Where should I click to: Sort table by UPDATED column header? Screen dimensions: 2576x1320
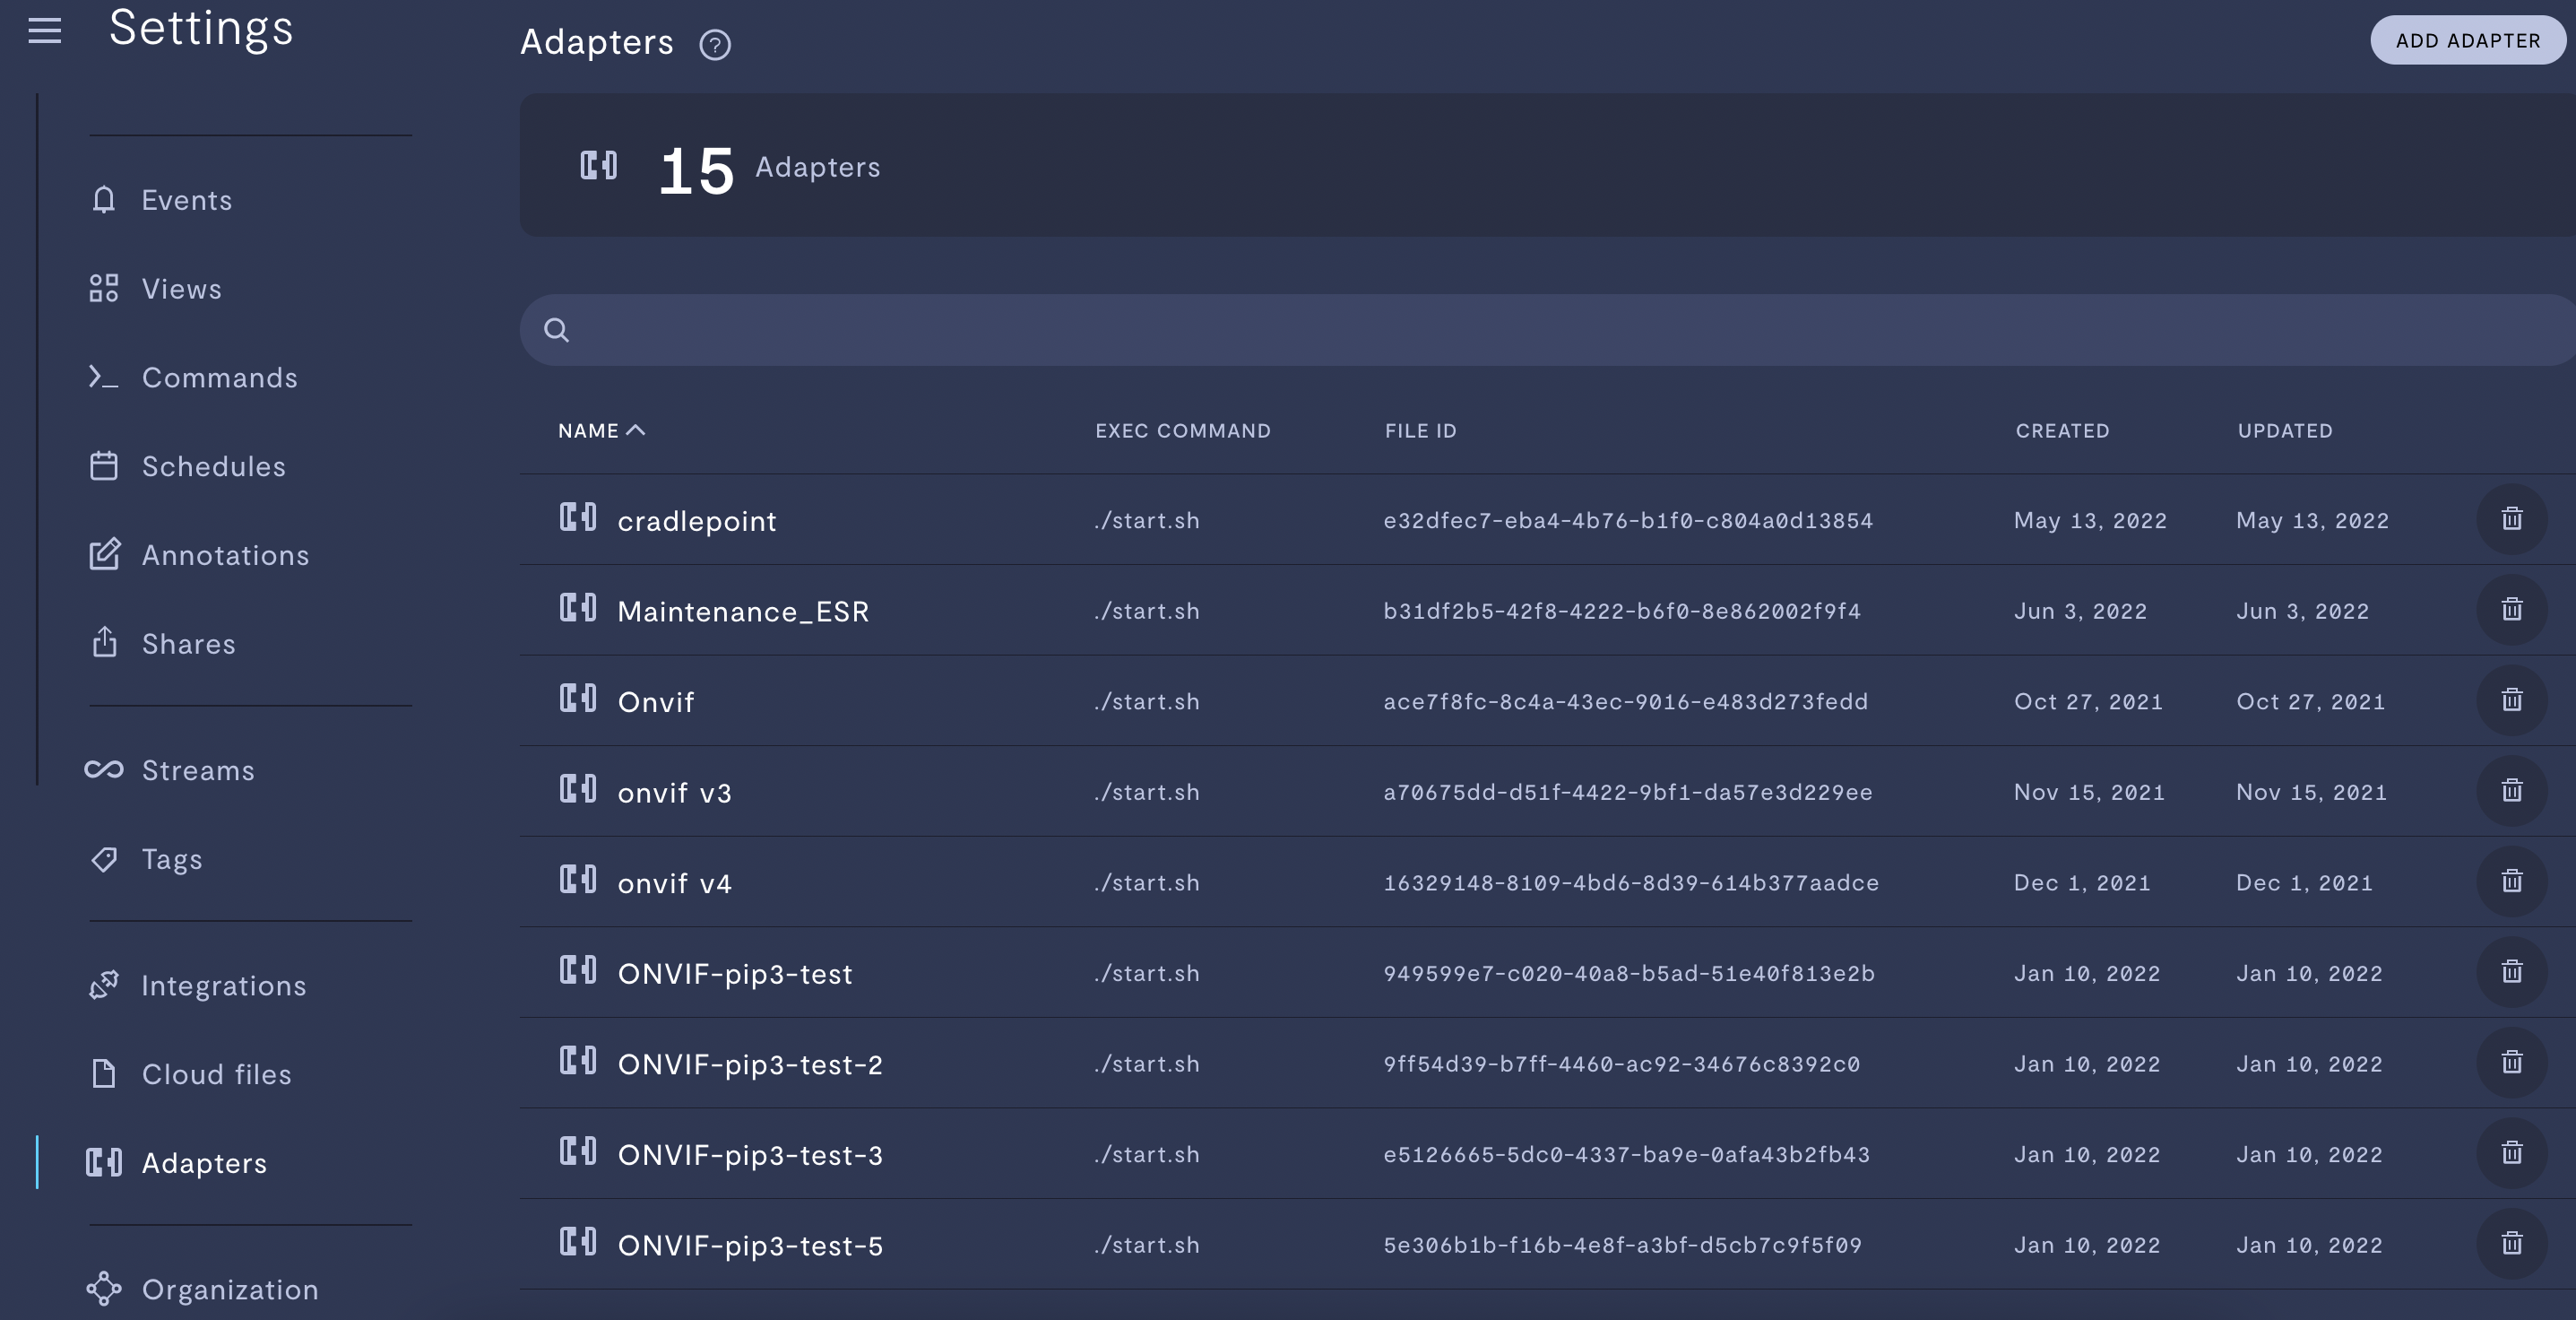click(2284, 431)
